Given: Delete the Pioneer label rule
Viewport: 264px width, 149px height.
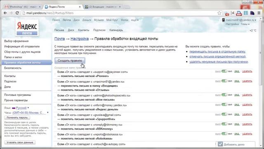Looking at the screenshot, I should pos(247,71).
